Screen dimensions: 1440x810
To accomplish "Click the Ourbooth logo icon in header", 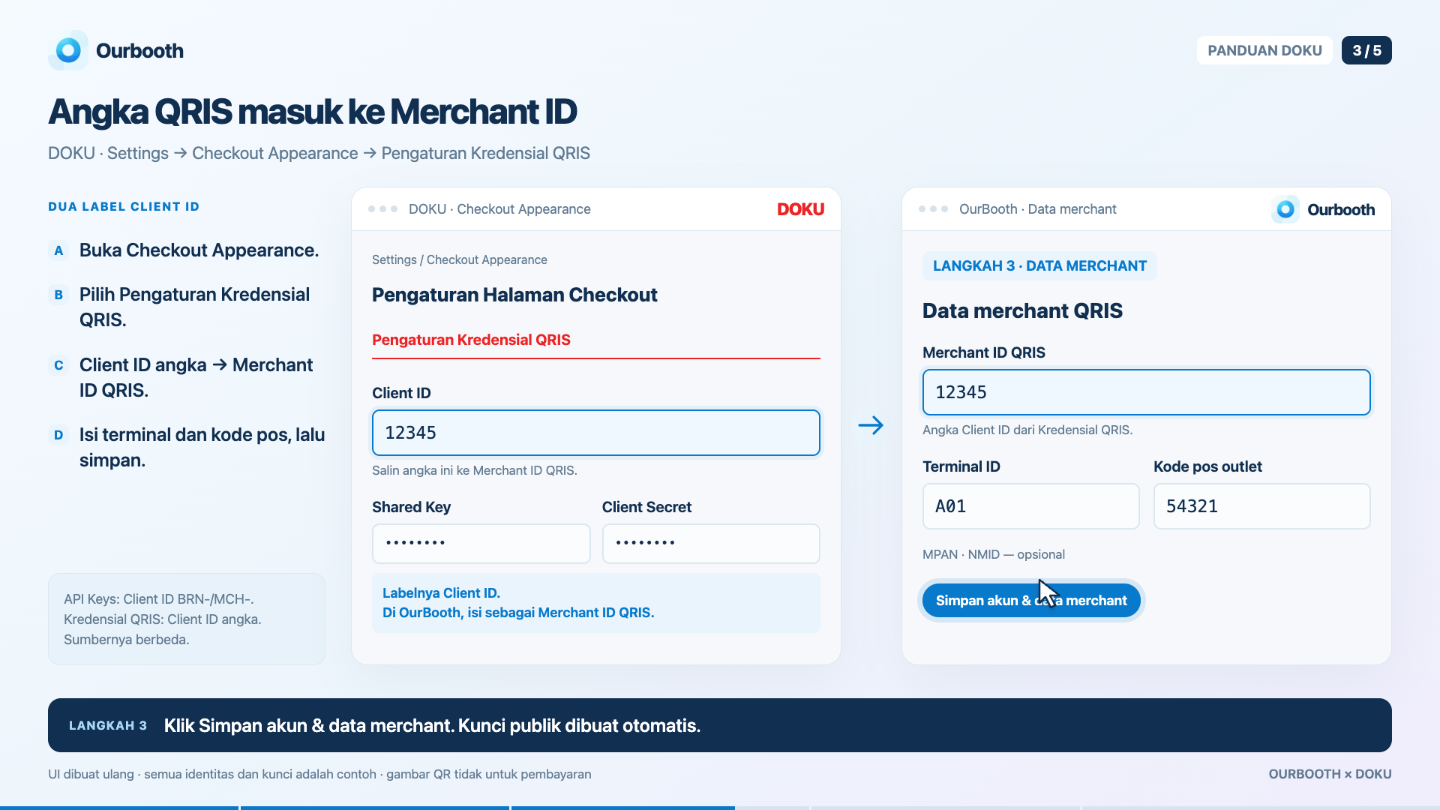I will click(68, 50).
